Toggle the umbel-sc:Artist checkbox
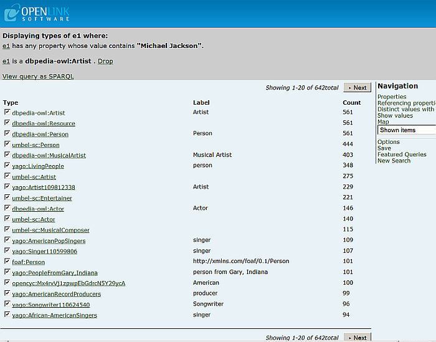Image resolution: width=436 pixels, height=342 pixels. 7,176
